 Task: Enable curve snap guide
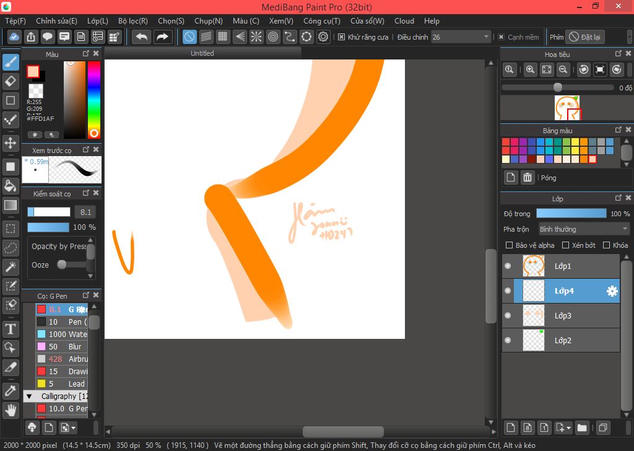[290, 37]
